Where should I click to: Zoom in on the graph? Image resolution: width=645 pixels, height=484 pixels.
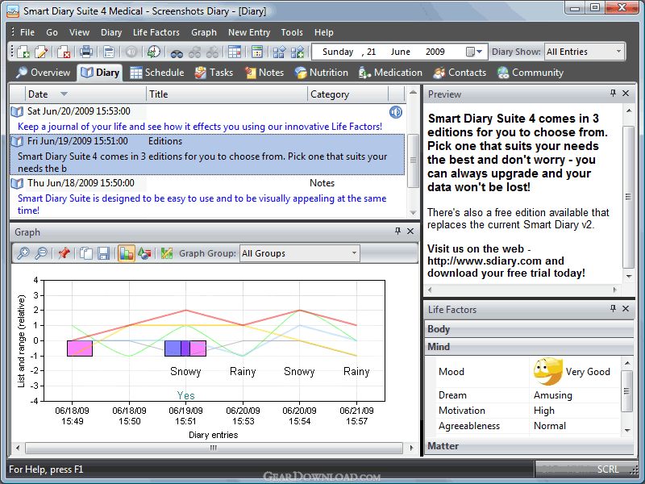[23, 253]
